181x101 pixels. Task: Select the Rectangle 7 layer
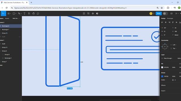(x=11, y=29)
